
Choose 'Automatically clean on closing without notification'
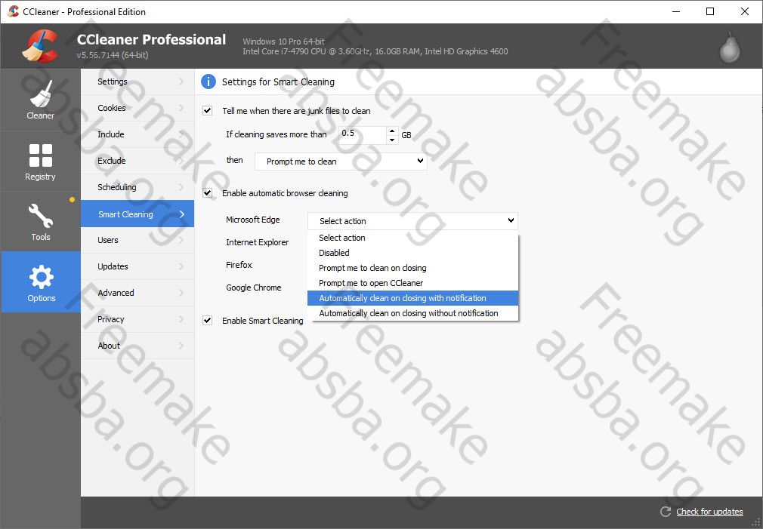[412, 313]
